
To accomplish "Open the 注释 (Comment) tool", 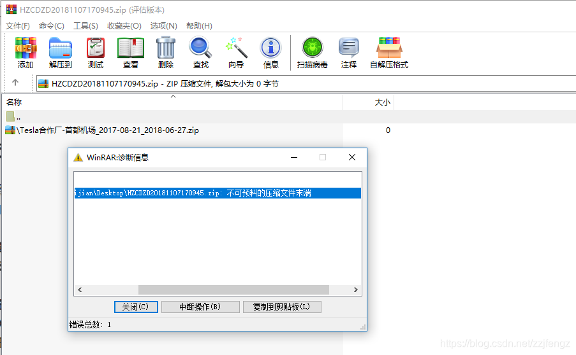I will (x=349, y=52).
